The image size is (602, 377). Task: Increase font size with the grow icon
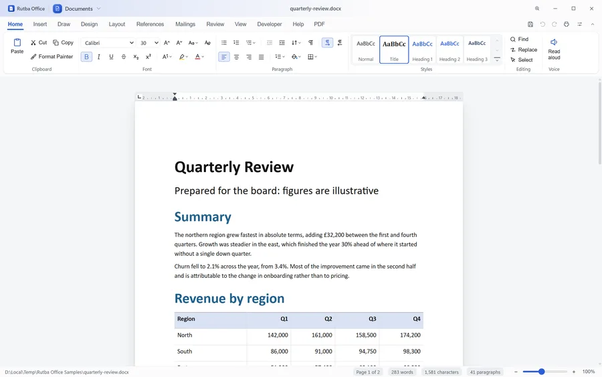[x=167, y=43]
